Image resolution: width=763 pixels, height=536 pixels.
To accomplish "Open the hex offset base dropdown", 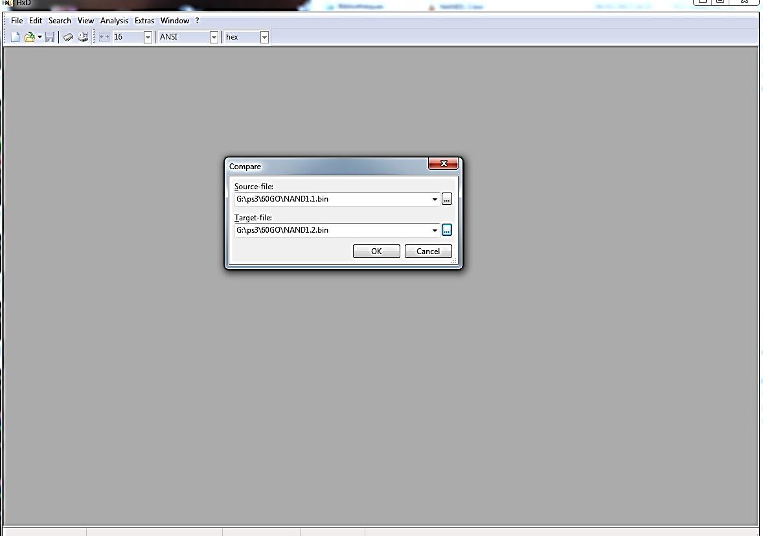I will click(x=264, y=38).
